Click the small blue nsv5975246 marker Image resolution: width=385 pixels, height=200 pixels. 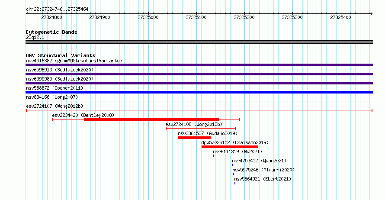tap(233, 174)
